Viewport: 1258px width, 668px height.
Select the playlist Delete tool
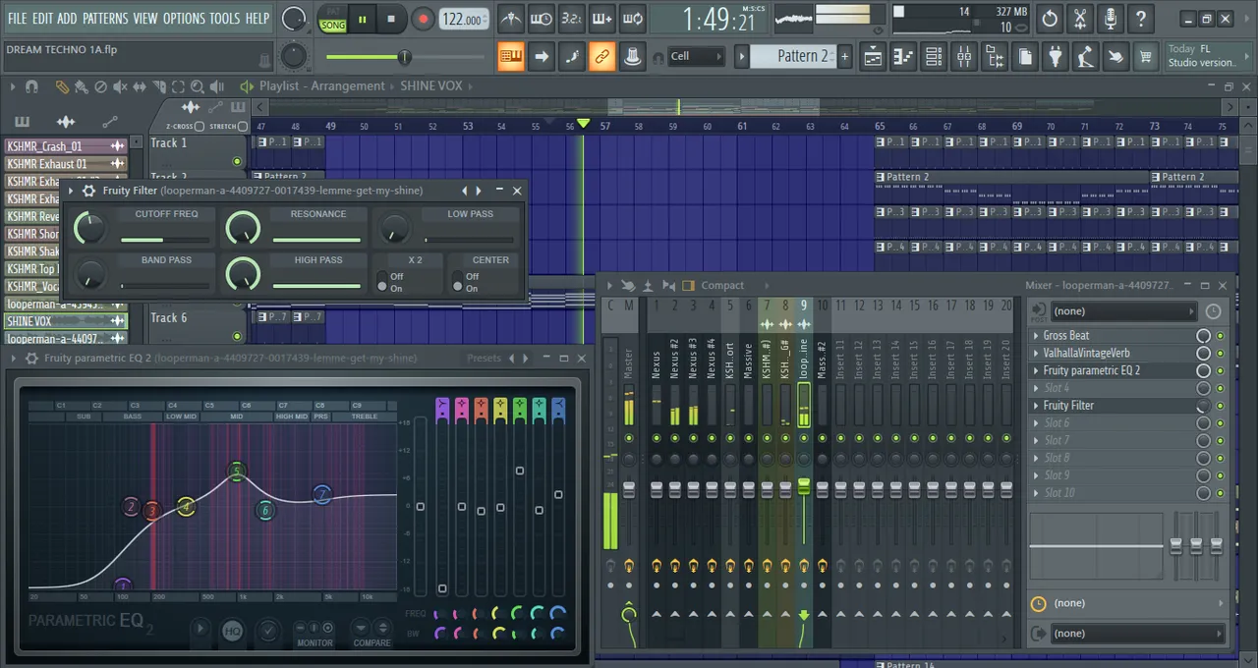point(100,86)
